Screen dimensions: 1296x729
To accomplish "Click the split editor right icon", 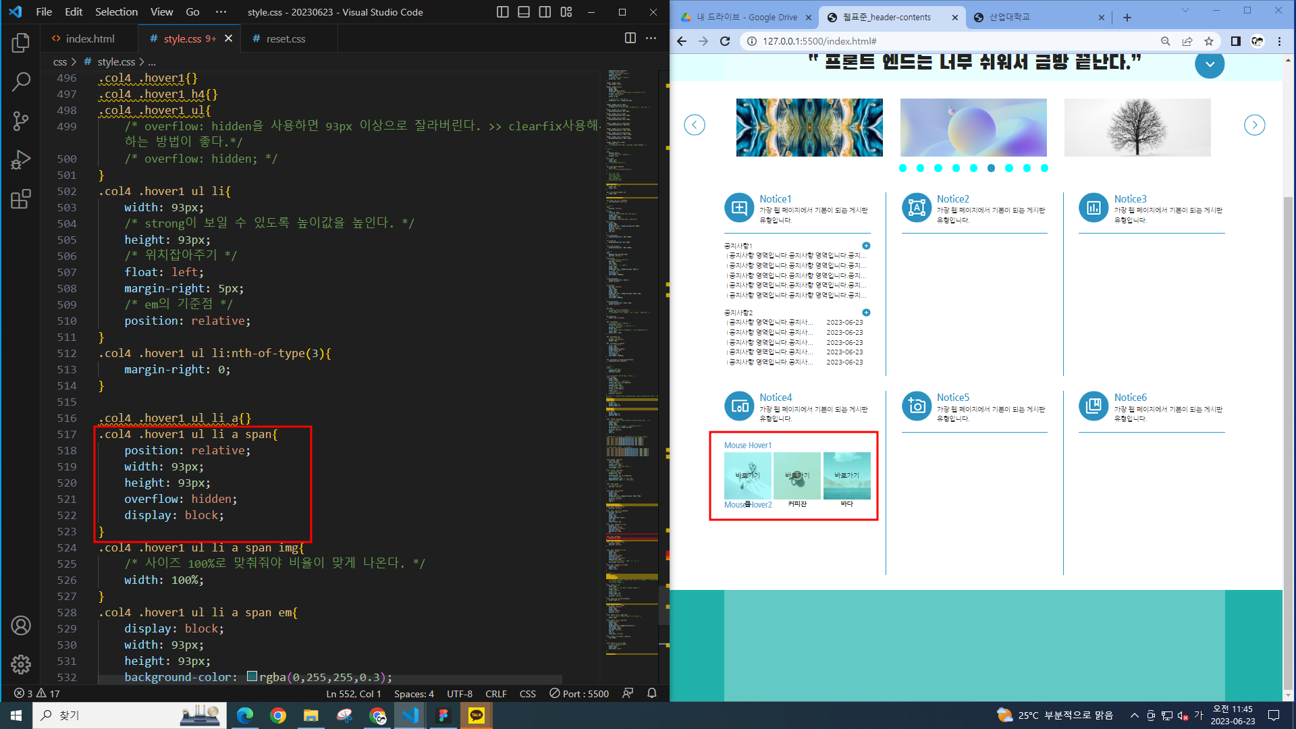I will 630,38.
